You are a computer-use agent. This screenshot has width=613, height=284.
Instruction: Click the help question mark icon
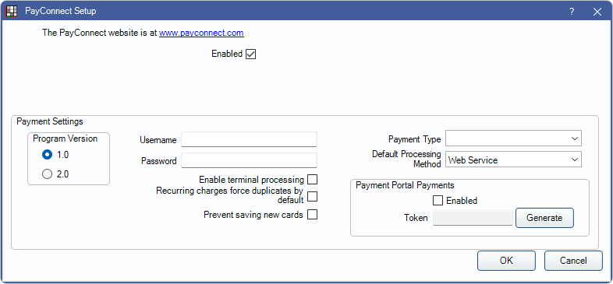[572, 12]
